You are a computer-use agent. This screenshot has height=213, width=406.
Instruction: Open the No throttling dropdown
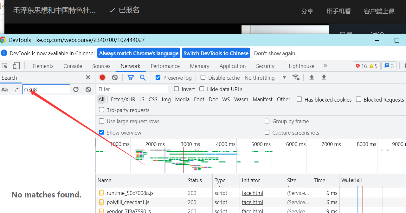coord(265,78)
